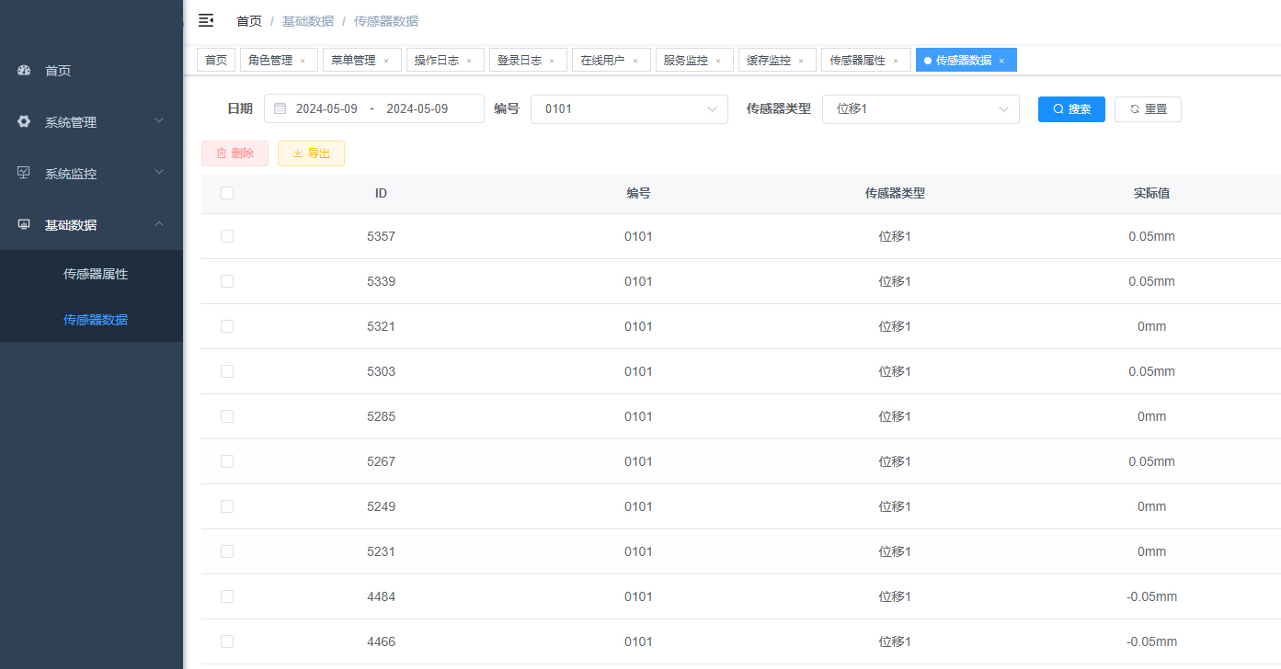Check the row with ID 5285
This screenshot has width=1281, height=669.
pyautogui.click(x=227, y=416)
